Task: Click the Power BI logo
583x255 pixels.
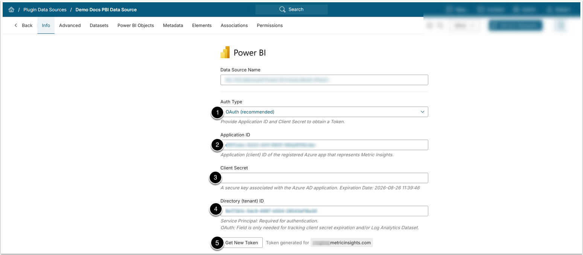Action: coord(225,53)
